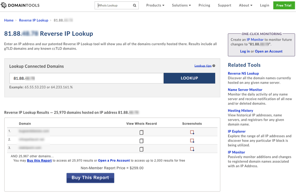Click the search magnifier icon in Whois Lookup
This screenshot has width=296, height=193.
click(x=134, y=5)
